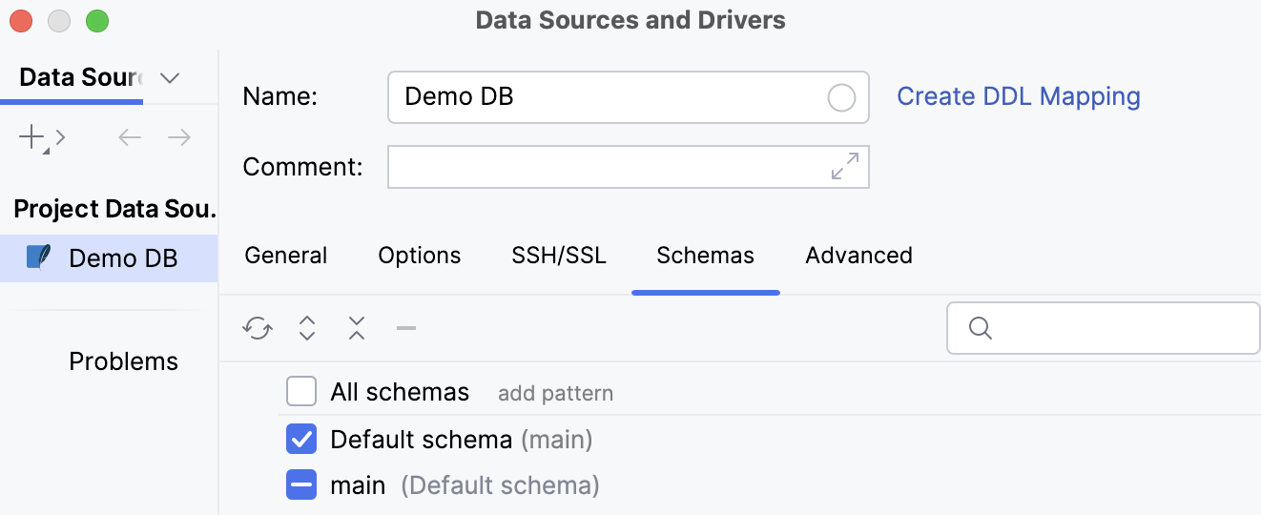This screenshot has width=1261, height=515.
Task: Navigate back with the left arrow
Action: click(x=130, y=138)
